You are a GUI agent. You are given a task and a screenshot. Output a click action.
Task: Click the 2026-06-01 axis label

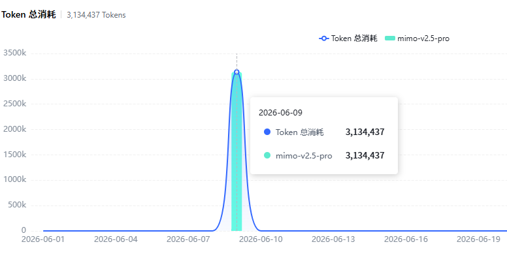(x=43, y=239)
